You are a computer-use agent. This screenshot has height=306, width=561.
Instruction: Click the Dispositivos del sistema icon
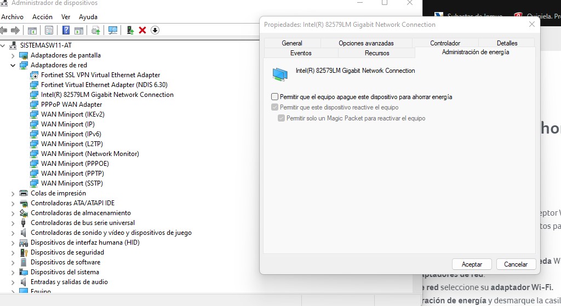[24, 272]
